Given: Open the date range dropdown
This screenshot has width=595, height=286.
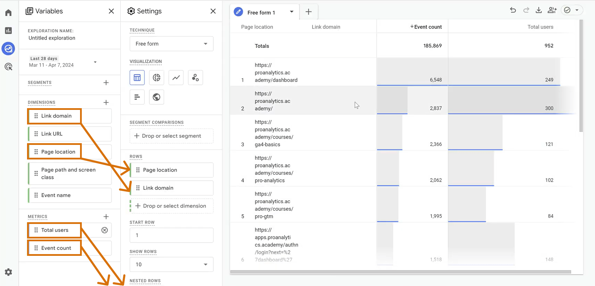Looking at the screenshot, I should point(63,62).
